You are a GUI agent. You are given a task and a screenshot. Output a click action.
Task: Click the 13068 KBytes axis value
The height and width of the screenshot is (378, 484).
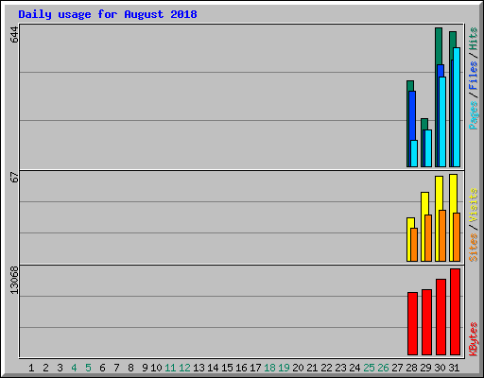tap(14, 281)
